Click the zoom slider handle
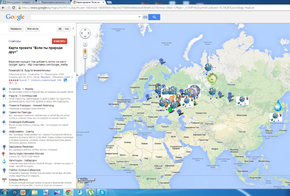 (x=85, y=86)
